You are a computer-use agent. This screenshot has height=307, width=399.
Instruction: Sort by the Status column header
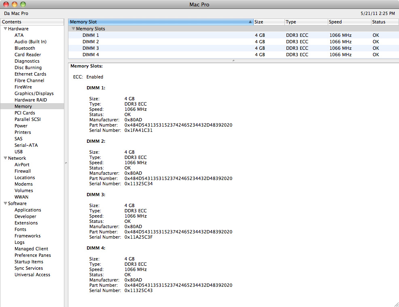385,22
